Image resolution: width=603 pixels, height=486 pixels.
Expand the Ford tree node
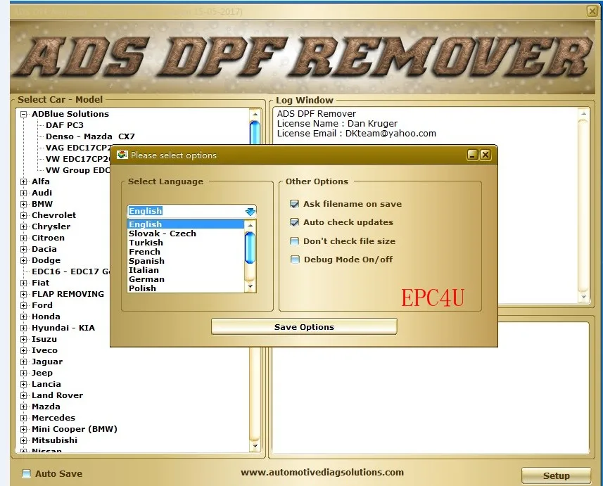click(24, 305)
